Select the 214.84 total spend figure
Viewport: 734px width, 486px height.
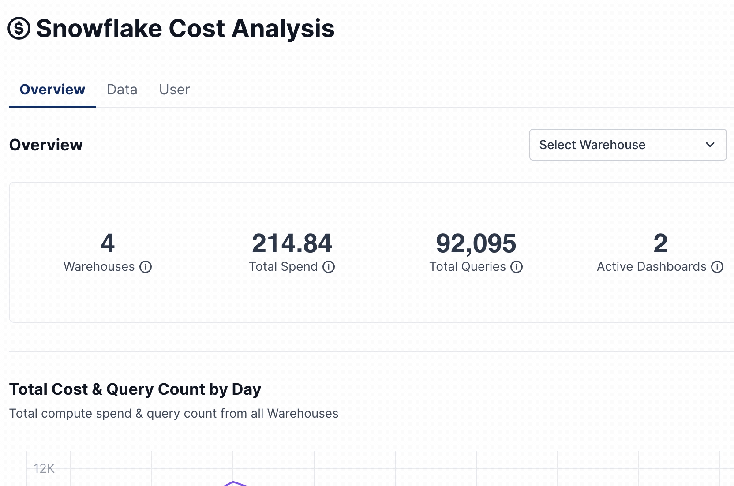click(x=292, y=243)
